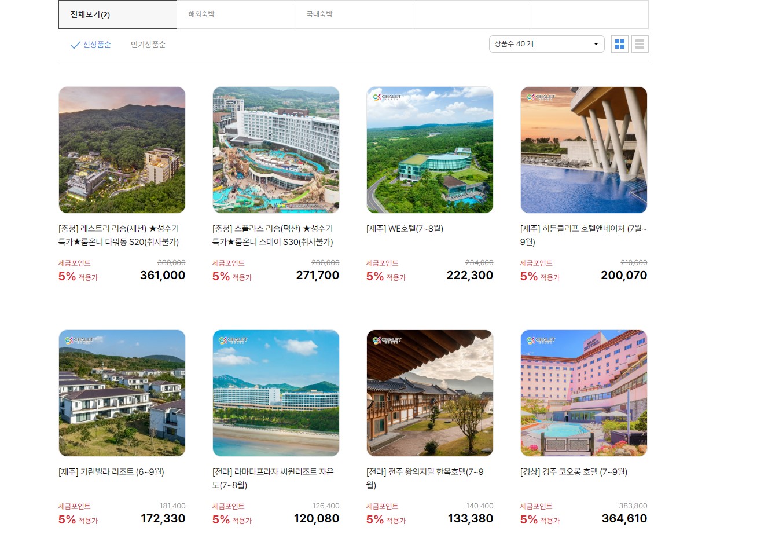
Task: Open the 스플라스 리솜(덕산) water park thumbnail
Action: 276,150
